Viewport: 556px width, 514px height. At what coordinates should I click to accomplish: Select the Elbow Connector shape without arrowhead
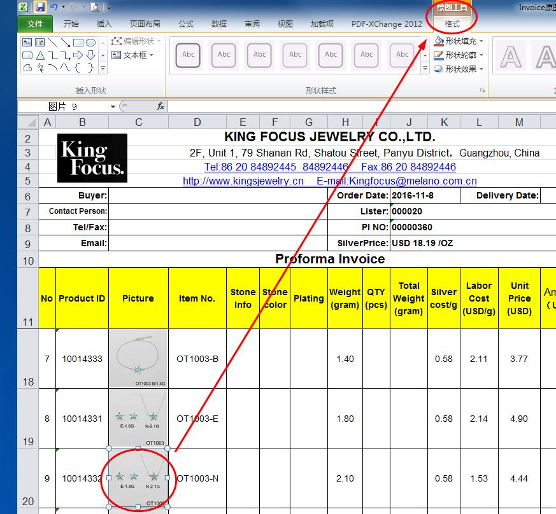(53, 55)
